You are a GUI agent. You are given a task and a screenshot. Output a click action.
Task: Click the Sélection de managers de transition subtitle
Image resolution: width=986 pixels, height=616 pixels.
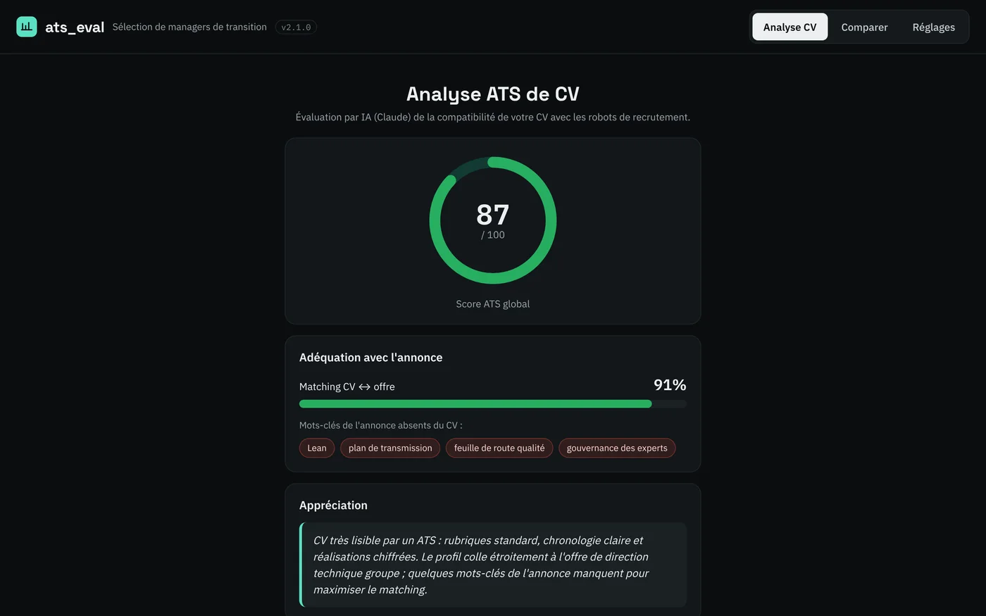[189, 27]
